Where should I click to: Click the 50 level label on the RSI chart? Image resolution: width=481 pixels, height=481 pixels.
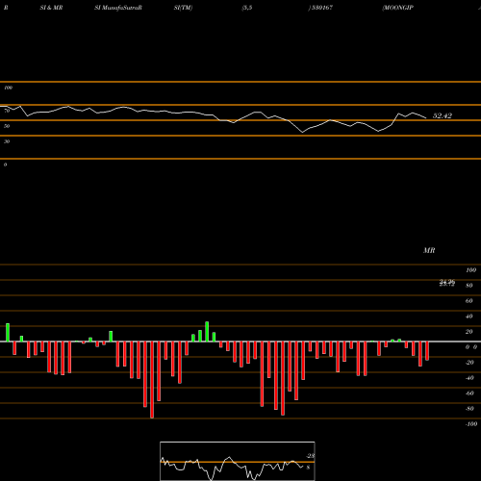coord(7,126)
